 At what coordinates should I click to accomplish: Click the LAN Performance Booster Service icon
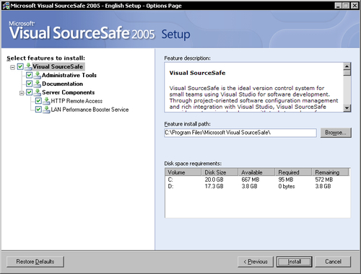[x=46, y=110]
